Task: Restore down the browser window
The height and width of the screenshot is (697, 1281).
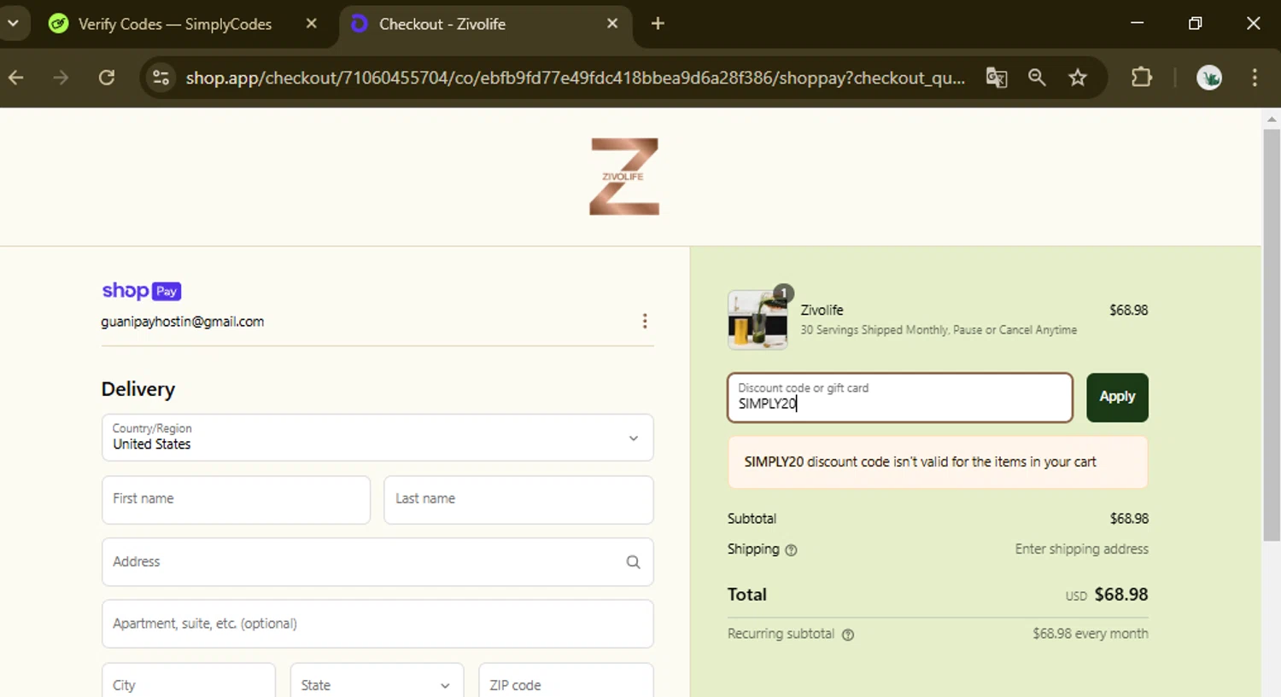Action: tap(1195, 23)
